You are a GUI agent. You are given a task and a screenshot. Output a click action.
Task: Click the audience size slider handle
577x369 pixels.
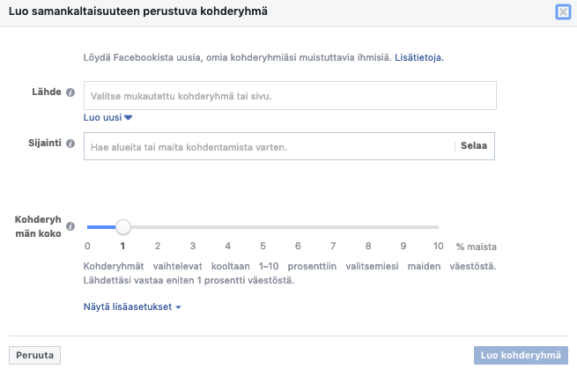tap(122, 227)
